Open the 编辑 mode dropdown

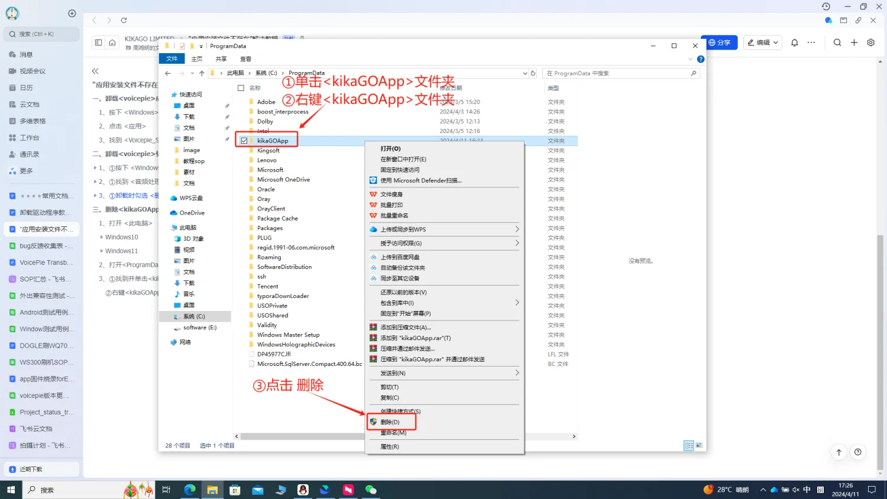[763, 43]
